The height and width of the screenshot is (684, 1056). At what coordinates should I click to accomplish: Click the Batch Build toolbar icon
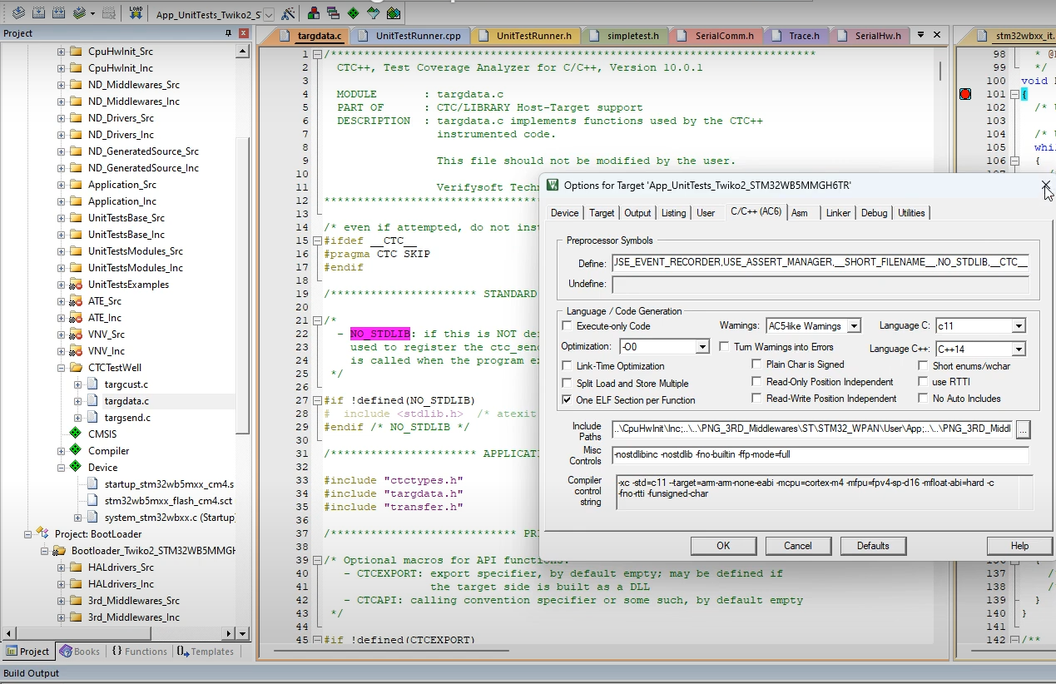[79, 13]
